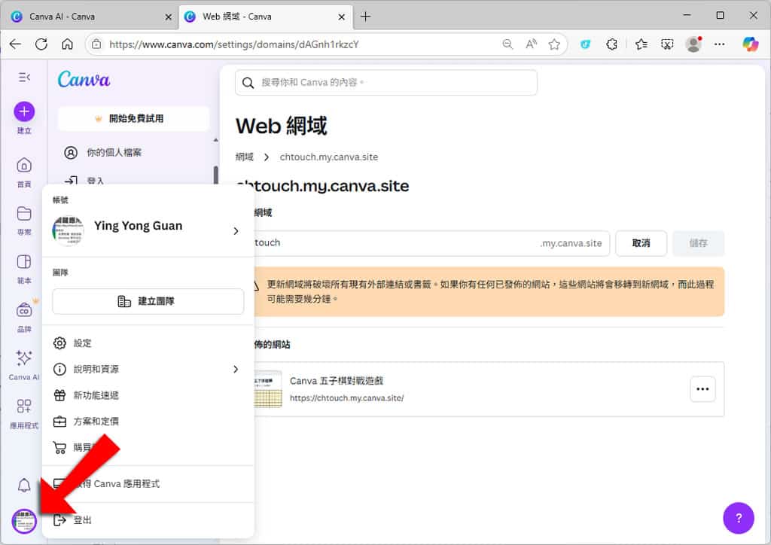
Task: Open the browser profile avatar icon
Action: [693, 44]
